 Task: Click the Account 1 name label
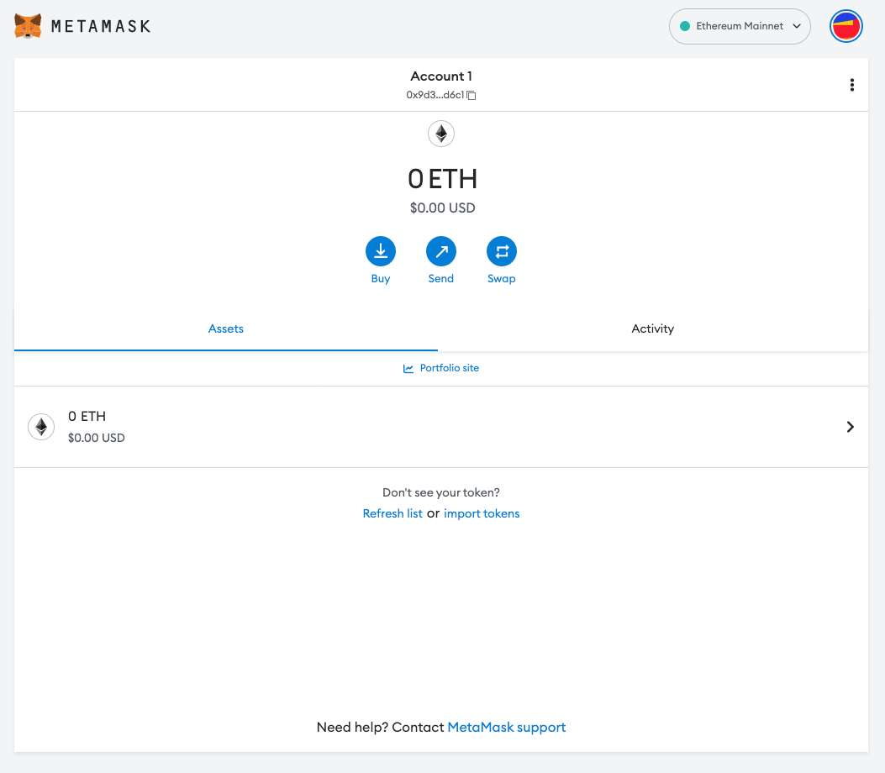[x=441, y=76]
